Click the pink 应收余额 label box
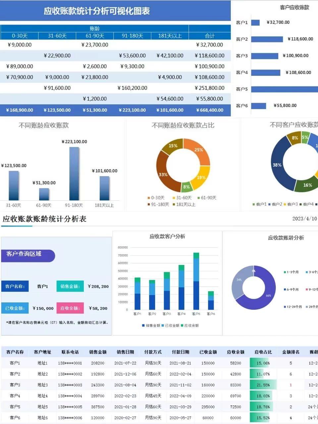This screenshot has width=318, height=424. (70, 308)
